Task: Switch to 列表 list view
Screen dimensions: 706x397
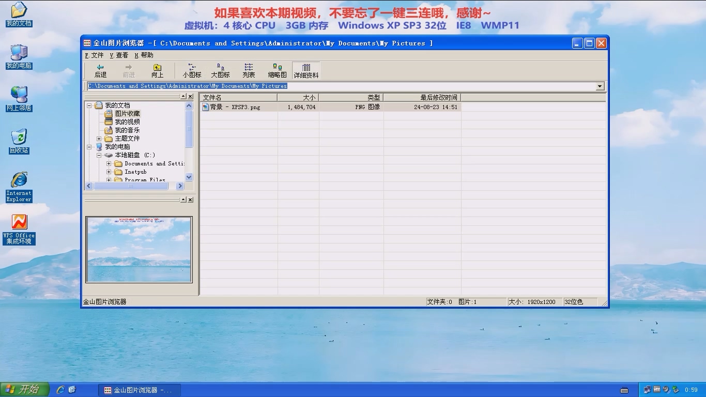Action: pyautogui.click(x=249, y=71)
